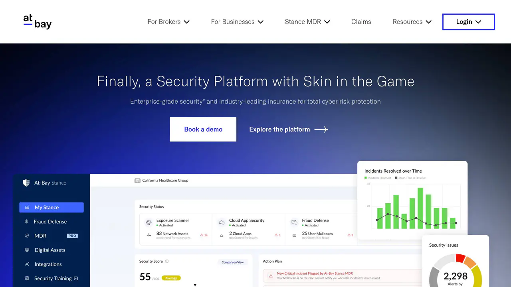The image size is (511, 287).
Task: Click the User Mailboxes warning triangle icon
Action: coord(349,235)
